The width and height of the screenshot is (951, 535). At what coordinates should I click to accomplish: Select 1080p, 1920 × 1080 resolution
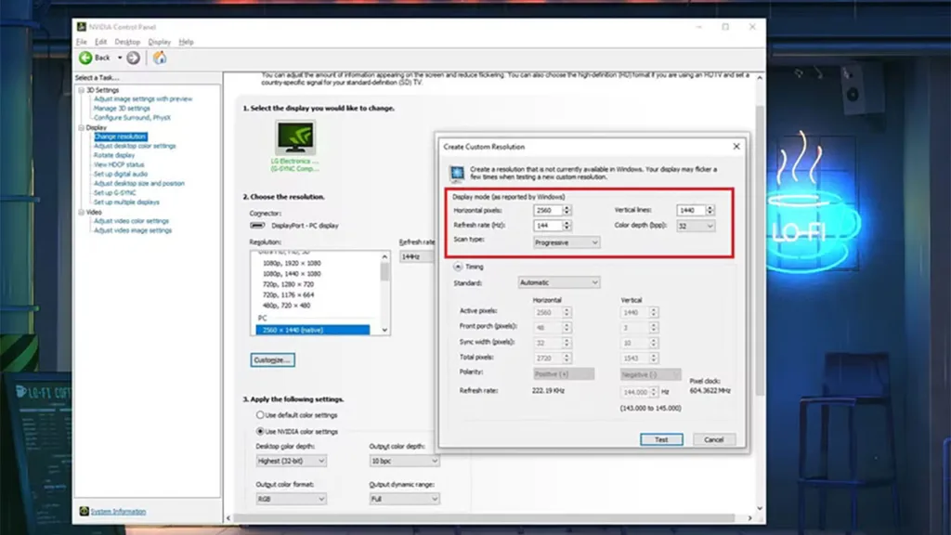tap(292, 263)
